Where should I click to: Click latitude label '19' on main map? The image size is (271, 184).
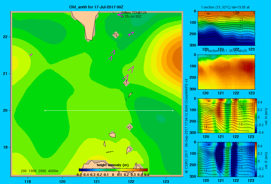tap(5, 147)
